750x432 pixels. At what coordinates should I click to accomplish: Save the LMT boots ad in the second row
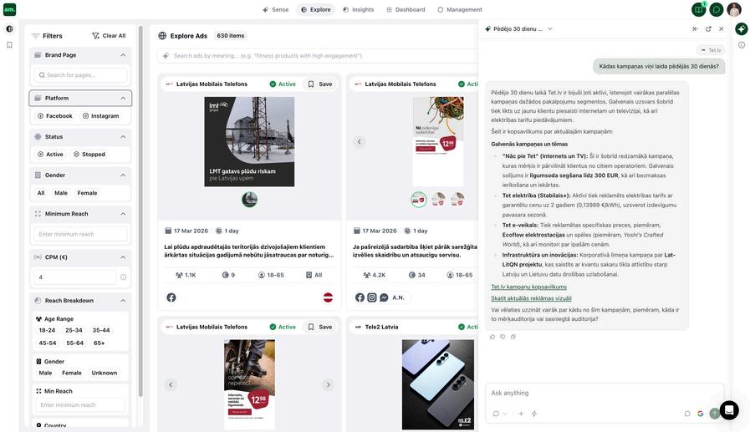click(320, 328)
